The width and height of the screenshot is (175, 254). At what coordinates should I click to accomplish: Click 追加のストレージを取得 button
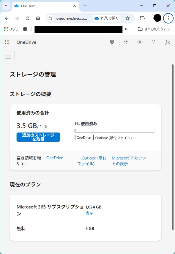[x=38, y=137]
